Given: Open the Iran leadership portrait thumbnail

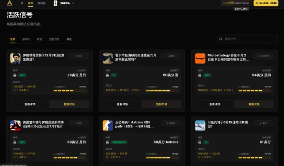Looking at the screenshot, I should 15,59.
